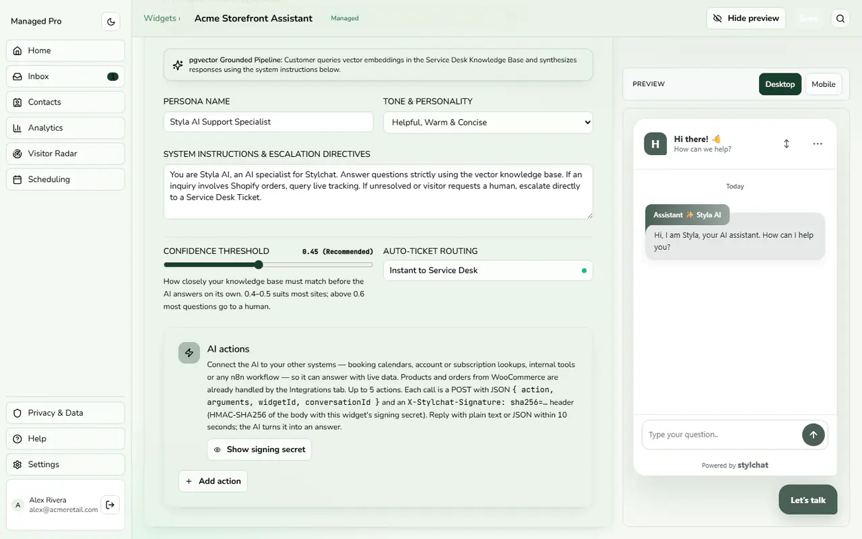
Task: Open Settings in the sidebar
Action: click(65, 464)
